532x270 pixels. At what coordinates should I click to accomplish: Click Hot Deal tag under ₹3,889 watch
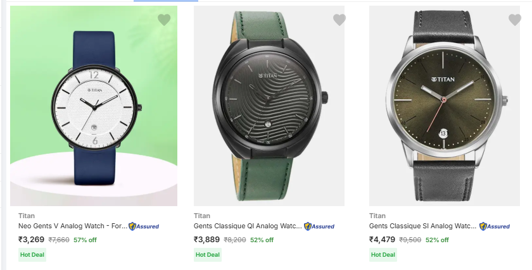pos(208,255)
